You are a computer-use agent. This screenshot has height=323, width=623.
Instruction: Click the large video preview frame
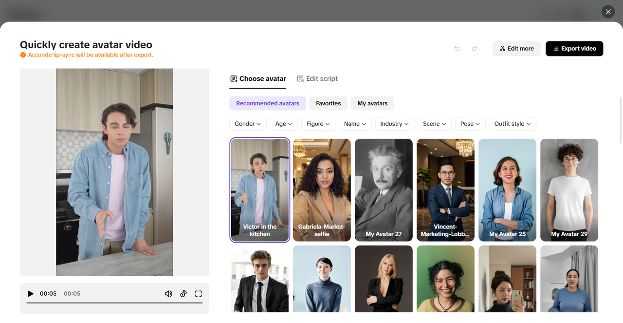(114, 172)
